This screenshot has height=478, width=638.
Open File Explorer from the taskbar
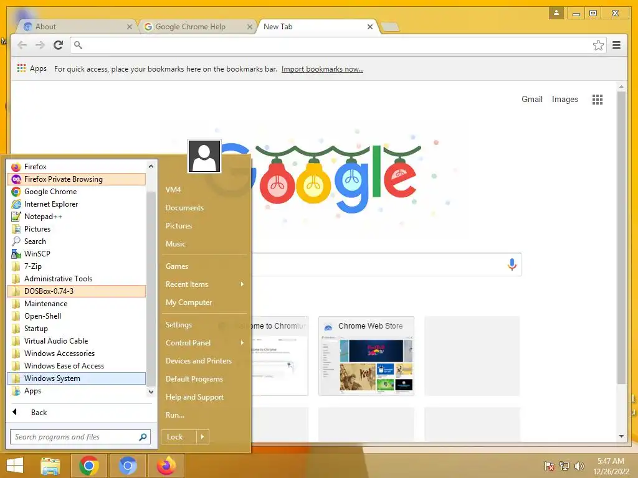[x=50, y=466]
